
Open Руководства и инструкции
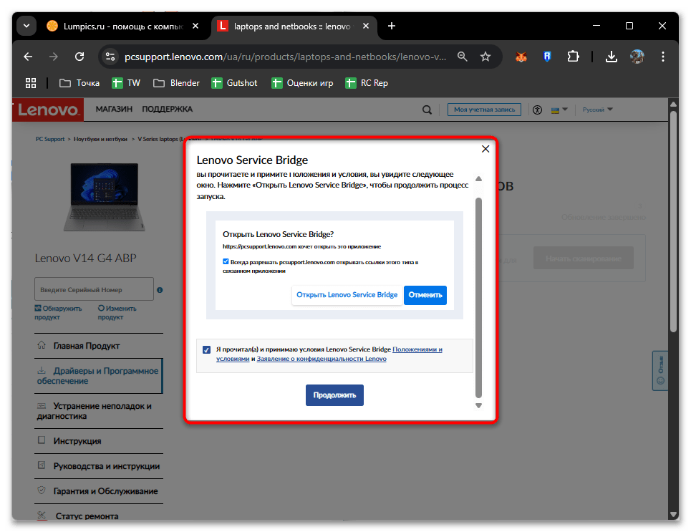coord(99,466)
